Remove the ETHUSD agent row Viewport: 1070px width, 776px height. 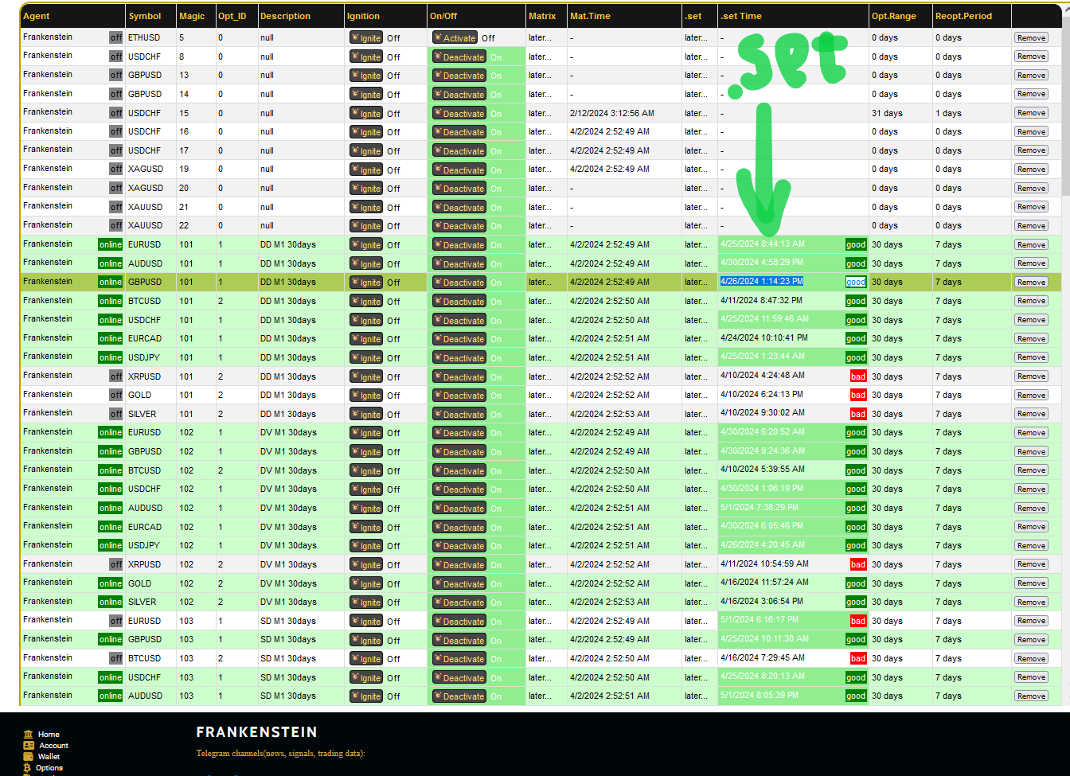point(1031,37)
